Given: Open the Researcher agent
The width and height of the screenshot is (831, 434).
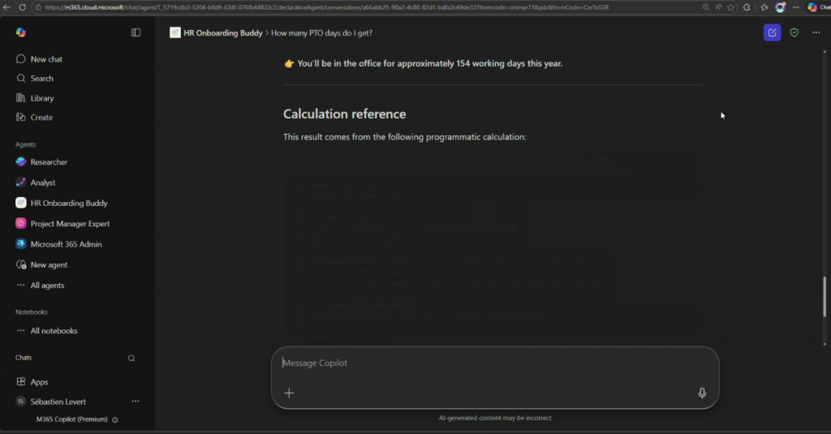Looking at the screenshot, I should coord(49,161).
